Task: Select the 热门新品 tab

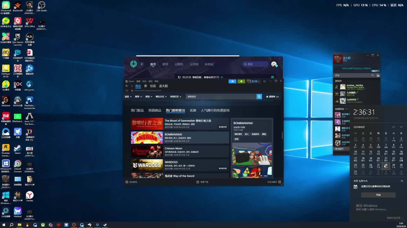Action: [137, 111]
